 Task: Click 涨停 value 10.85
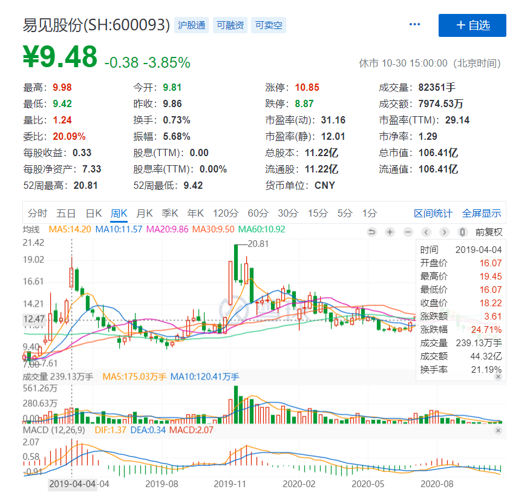point(307,88)
